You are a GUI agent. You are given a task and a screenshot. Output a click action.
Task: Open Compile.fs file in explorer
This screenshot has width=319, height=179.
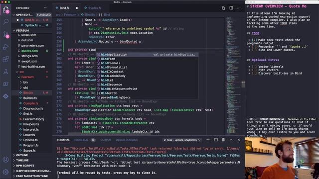[x=32, y=103]
